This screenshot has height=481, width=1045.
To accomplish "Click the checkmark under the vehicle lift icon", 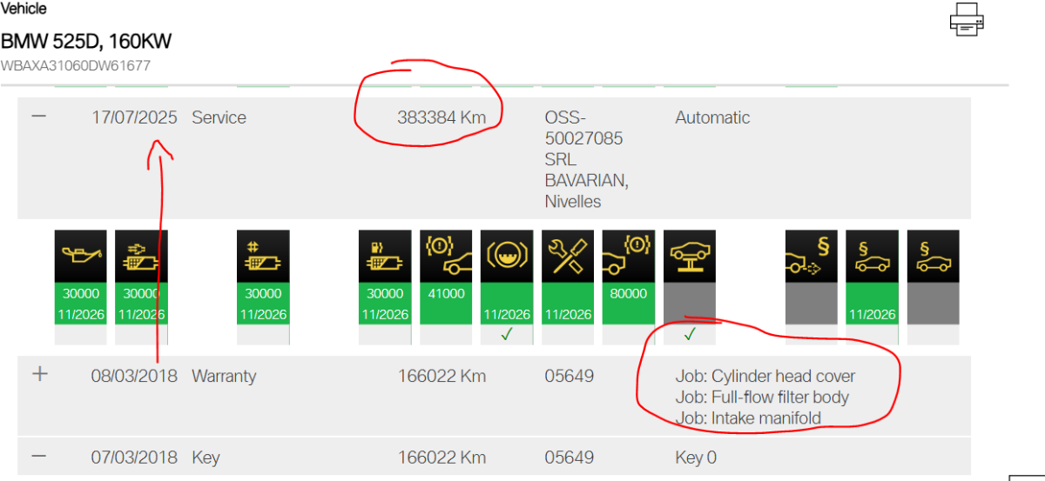I will point(690,334).
